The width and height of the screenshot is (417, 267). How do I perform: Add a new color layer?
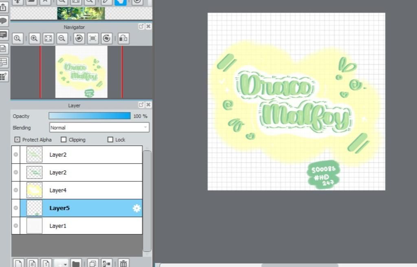tap(18, 263)
